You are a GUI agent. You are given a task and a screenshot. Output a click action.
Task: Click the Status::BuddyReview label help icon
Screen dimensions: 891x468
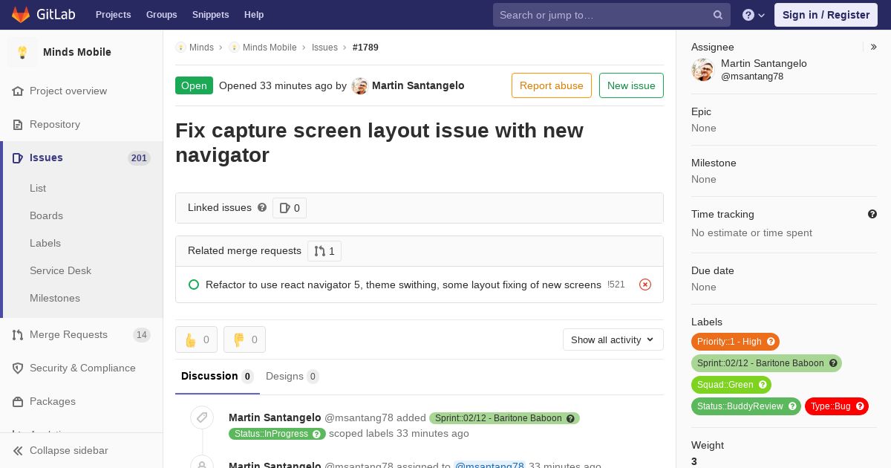[792, 406]
